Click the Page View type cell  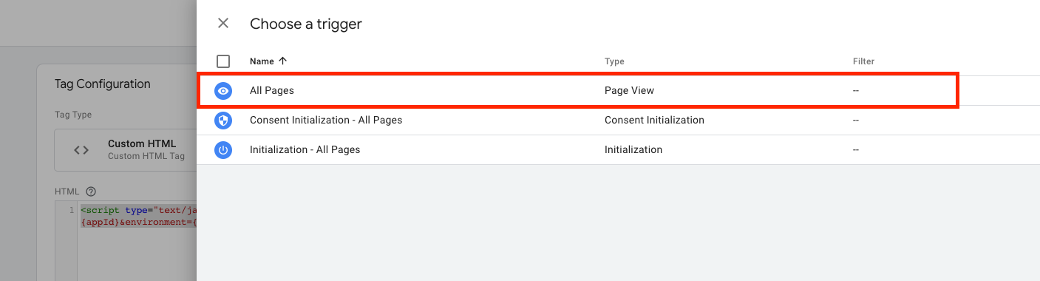tap(629, 91)
